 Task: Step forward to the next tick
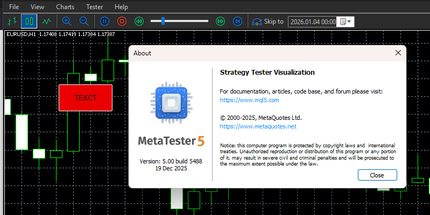(x=237, y=21)
